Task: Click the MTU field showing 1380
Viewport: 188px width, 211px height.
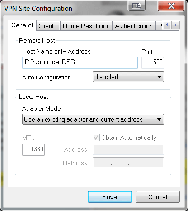Action: click(33, 150)
